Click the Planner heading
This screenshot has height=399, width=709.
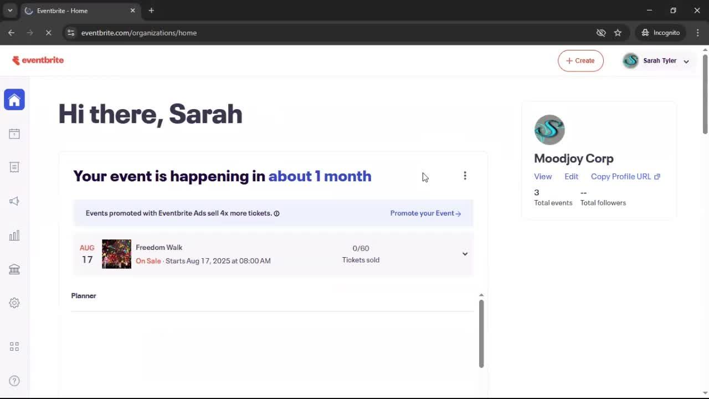tap(84, 296)
